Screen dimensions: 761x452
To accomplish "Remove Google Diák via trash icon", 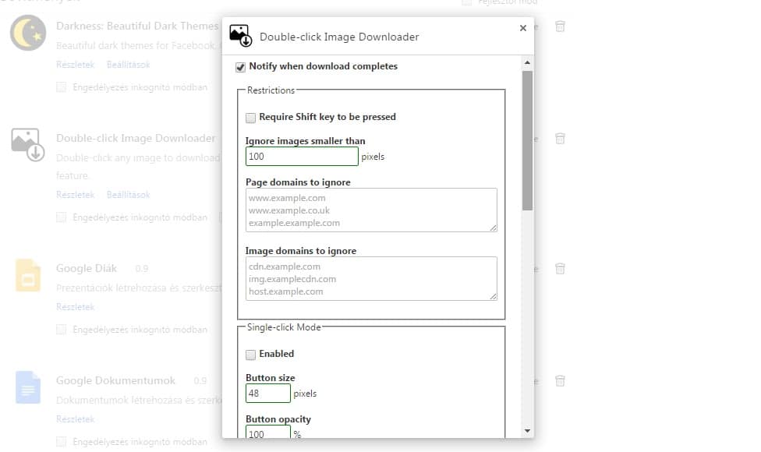I will pos(560,269).
